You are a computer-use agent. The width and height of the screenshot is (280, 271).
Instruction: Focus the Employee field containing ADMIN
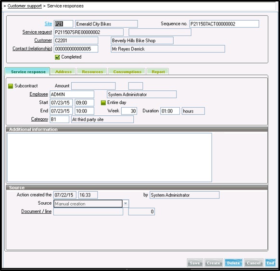pyautogui.click(x=72, y=94)
